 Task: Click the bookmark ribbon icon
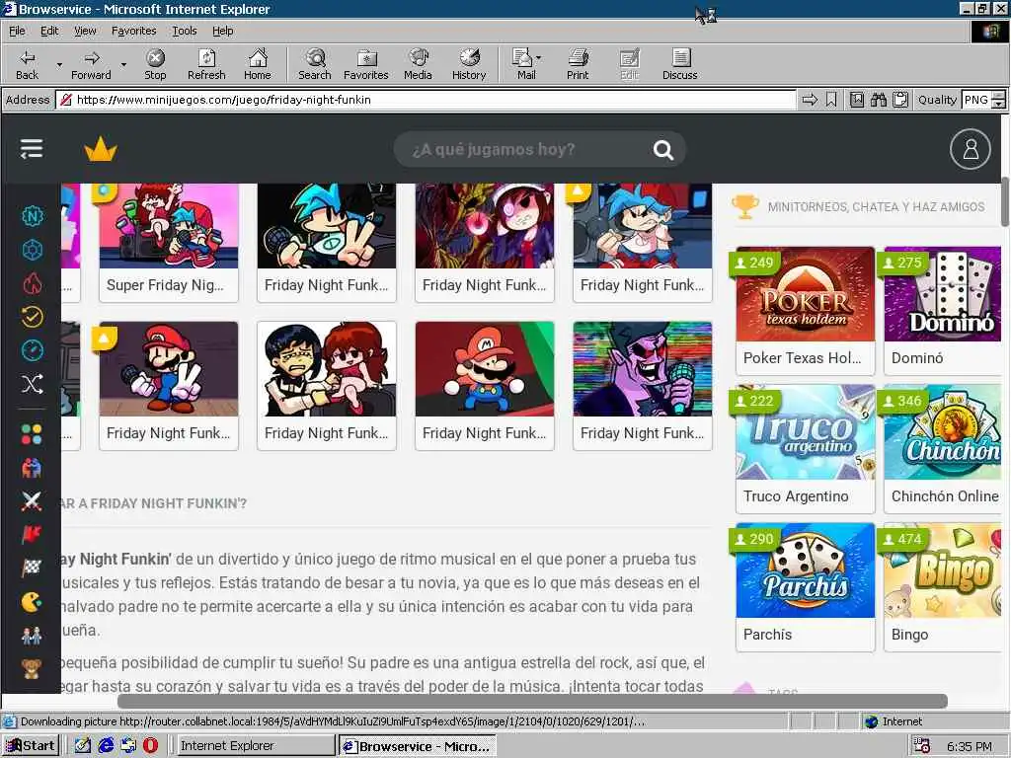tap(831, 100)
